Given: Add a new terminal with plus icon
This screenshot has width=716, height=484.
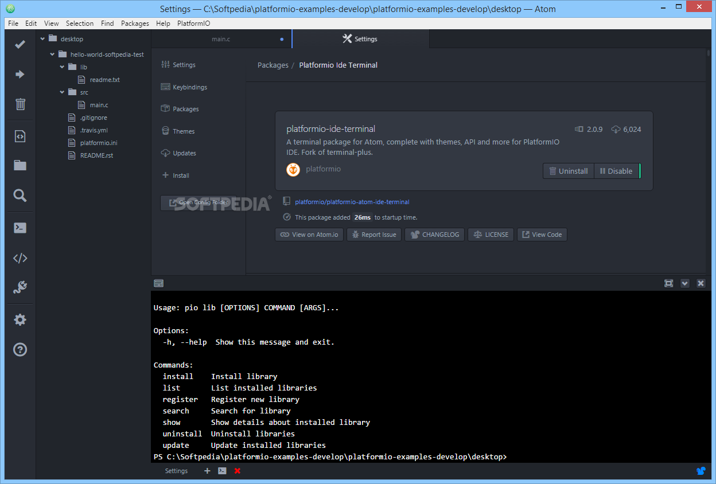Looking at the screenshot, I should [207, 471].
